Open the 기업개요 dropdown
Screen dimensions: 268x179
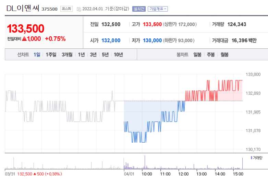pos(158,9)
